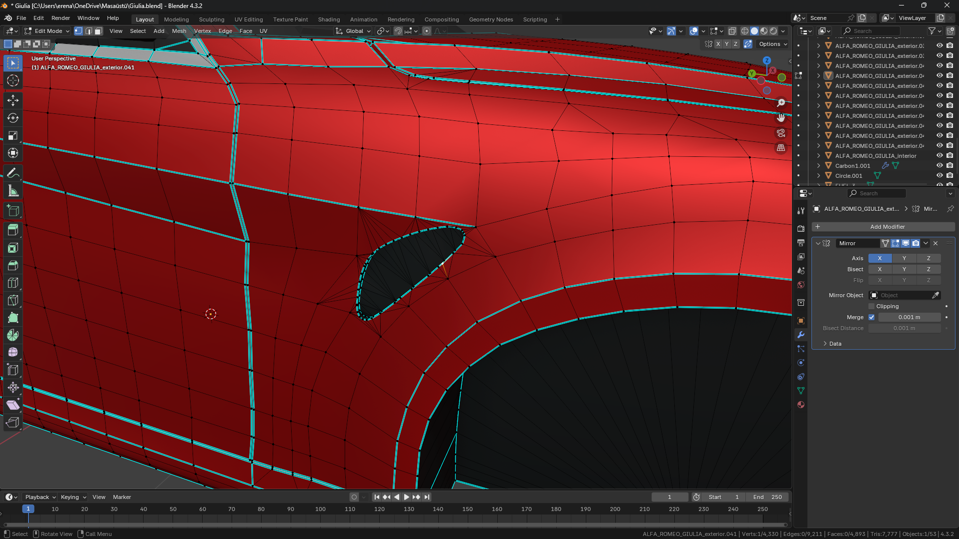Select the Move tool in the toolbar
959x539 pixels.
pyautogui.click(x=13, y=100)
